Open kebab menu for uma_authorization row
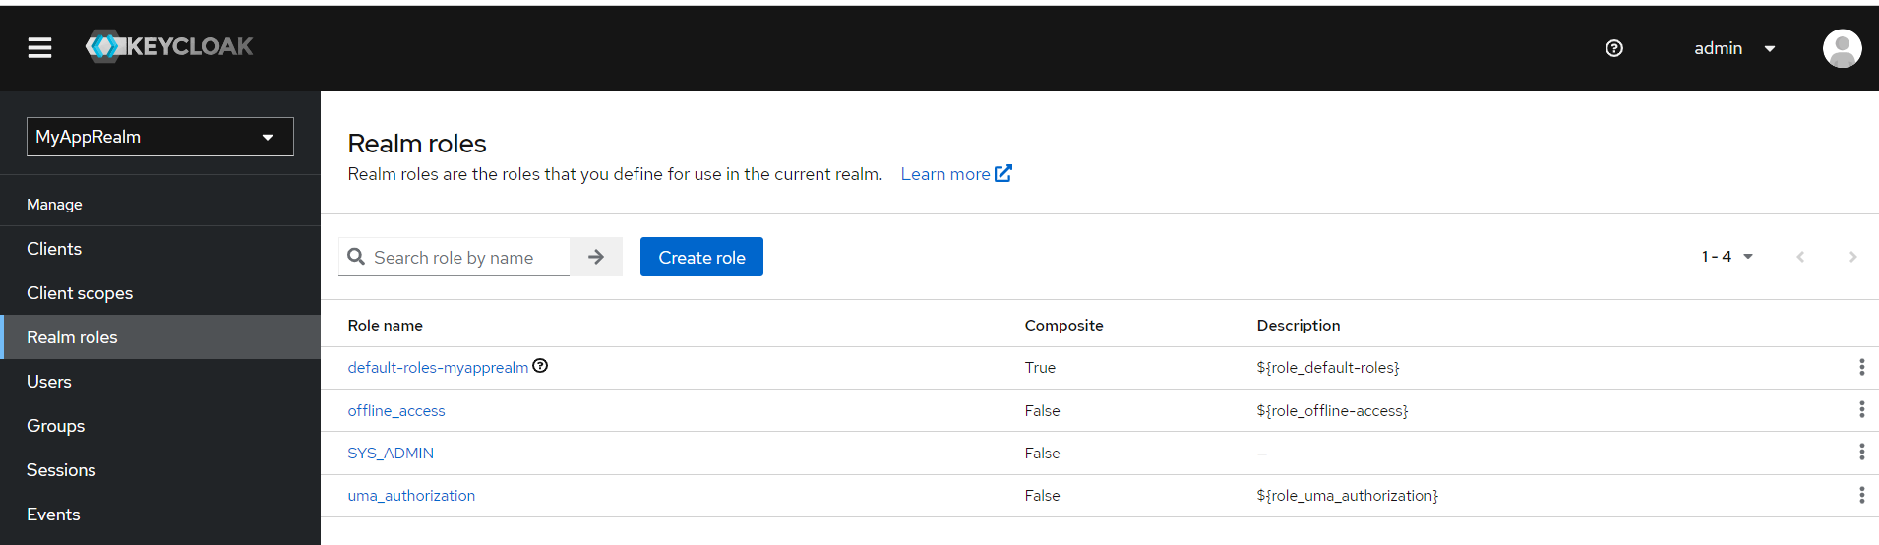 pyautogui.click(x=1861, y=495)
